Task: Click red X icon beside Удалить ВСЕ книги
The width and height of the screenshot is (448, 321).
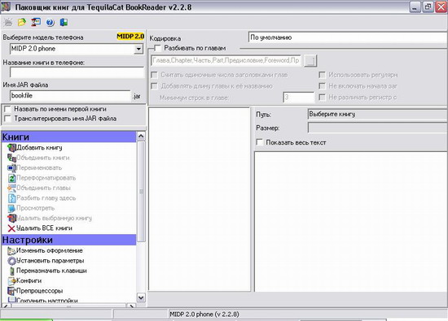Action: 11,228
